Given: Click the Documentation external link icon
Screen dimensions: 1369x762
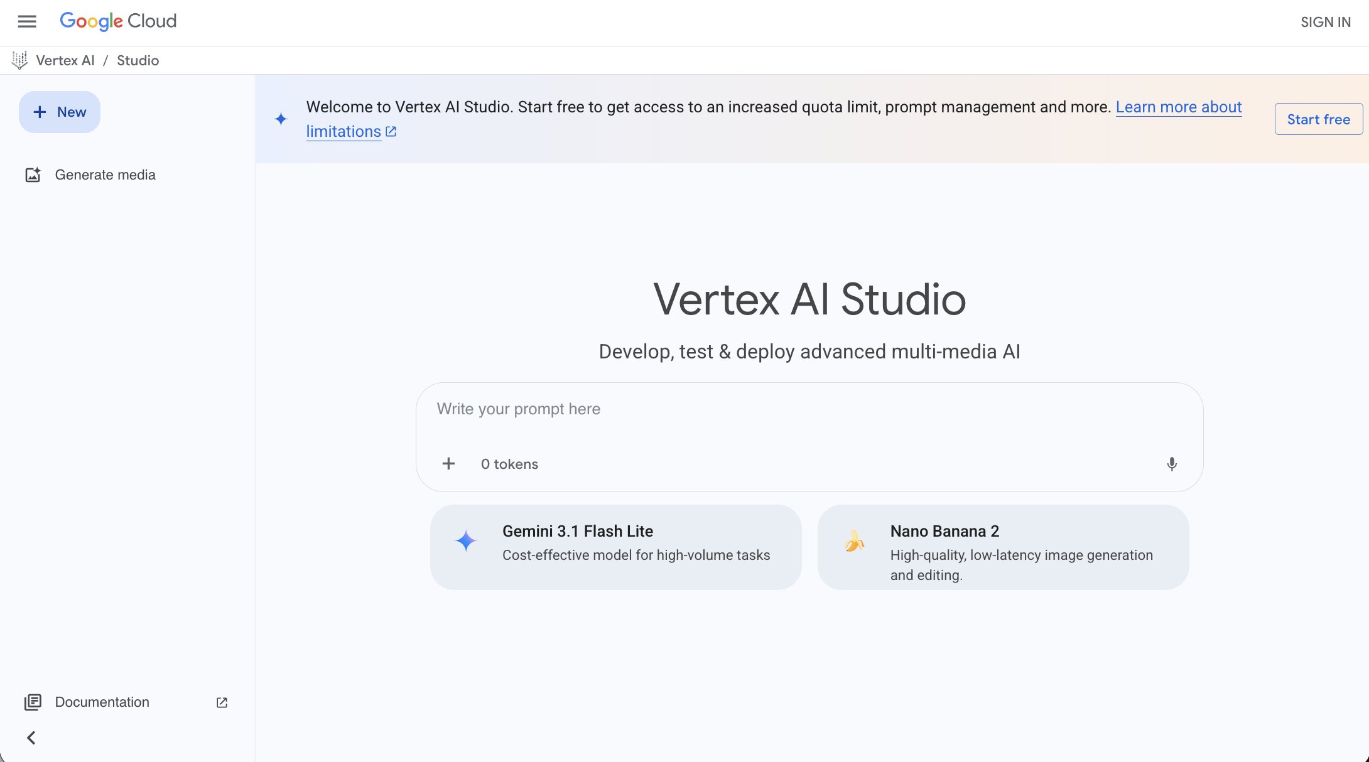Looking at the screenshot, I should click(x=221, y=702).
